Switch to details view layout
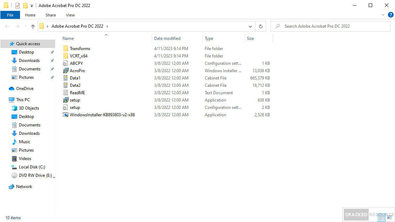 382,217
